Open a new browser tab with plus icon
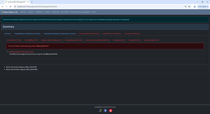210x114 pixels. (32, 2)
